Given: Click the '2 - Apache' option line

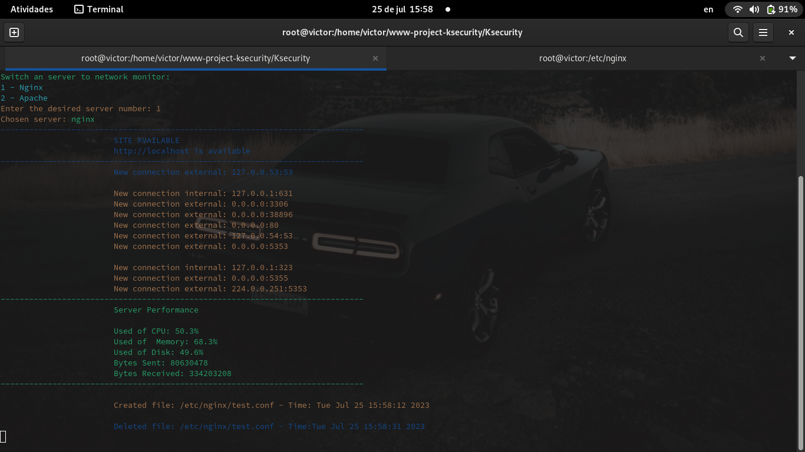Looking at the screenshot, I should point(24,98).
